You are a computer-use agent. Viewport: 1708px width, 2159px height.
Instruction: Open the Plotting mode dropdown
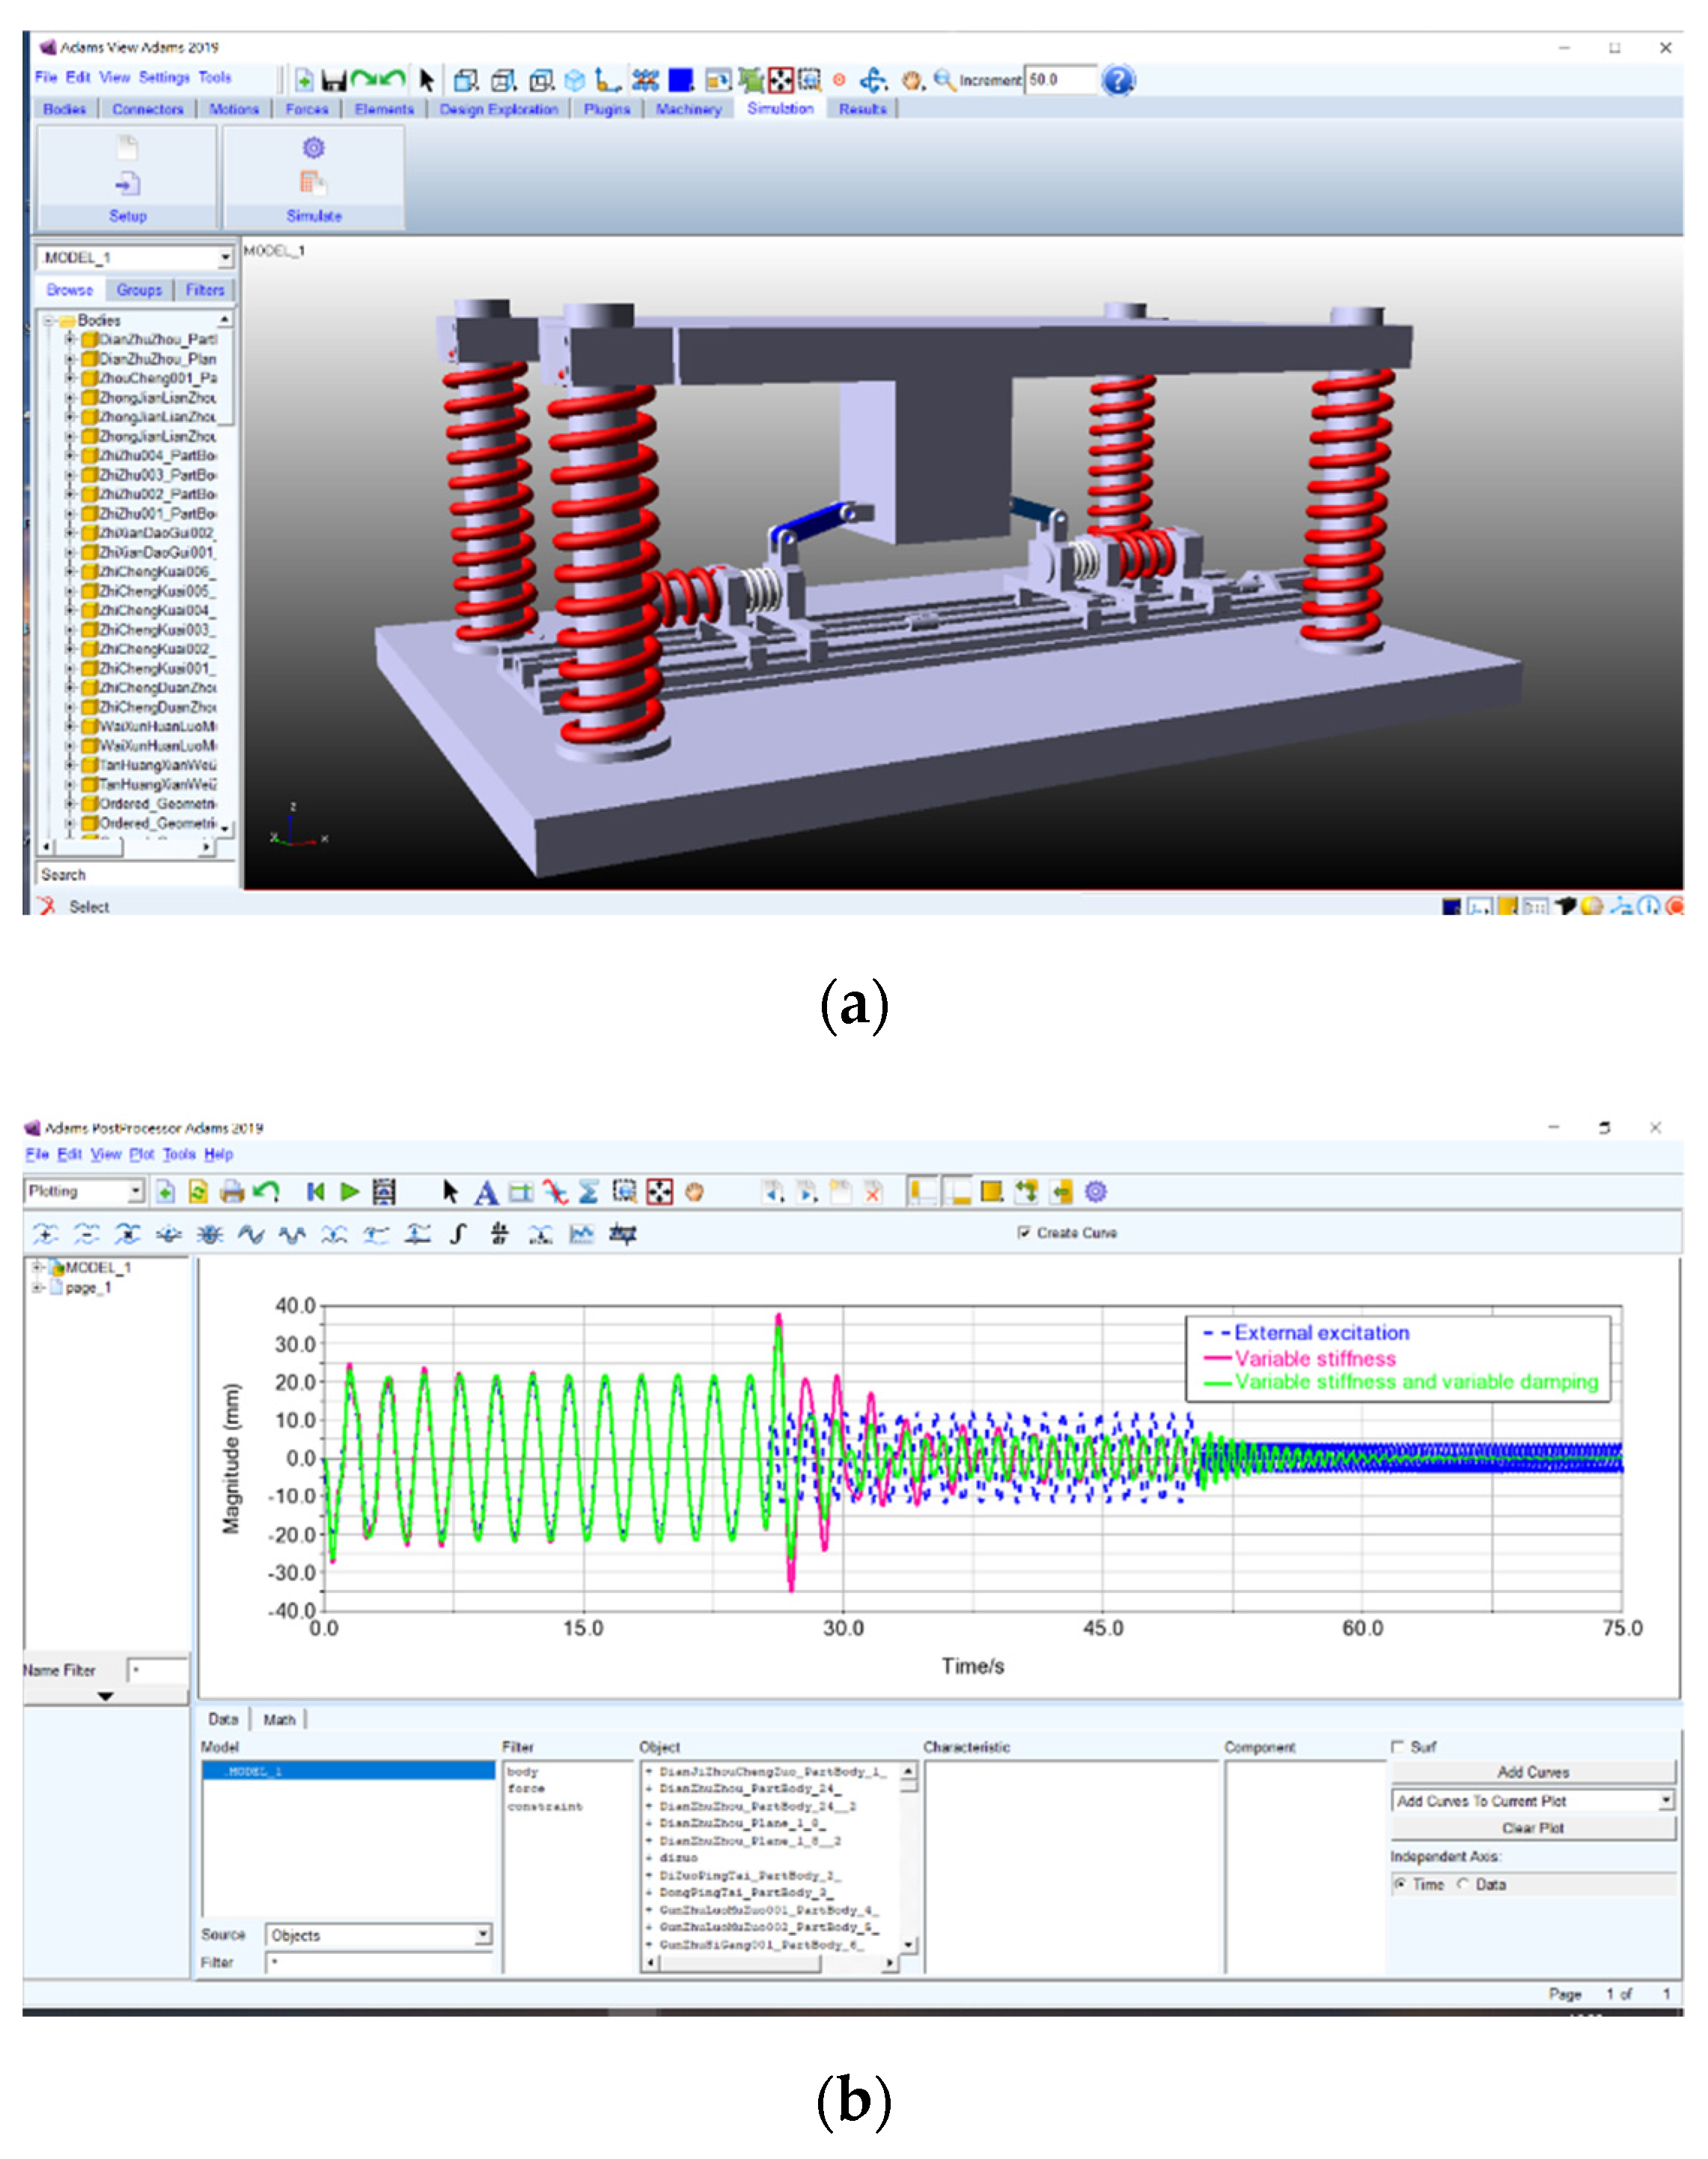[136, 1191]
